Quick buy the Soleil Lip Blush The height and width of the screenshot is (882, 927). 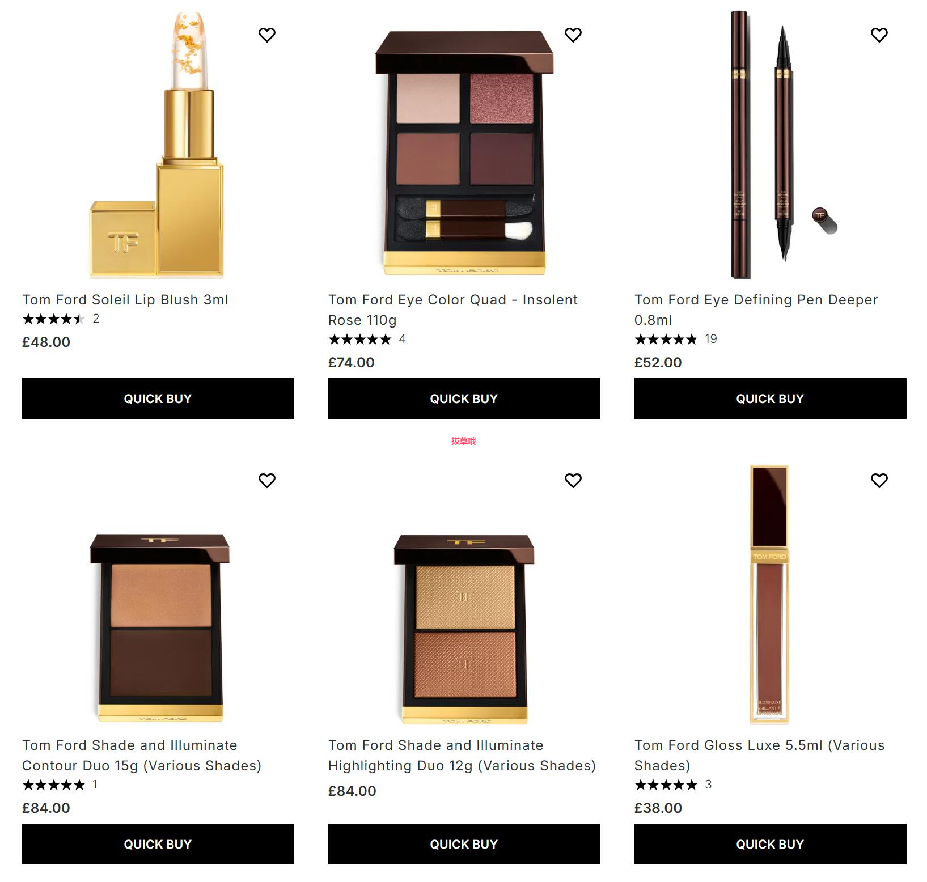(158, 398)
